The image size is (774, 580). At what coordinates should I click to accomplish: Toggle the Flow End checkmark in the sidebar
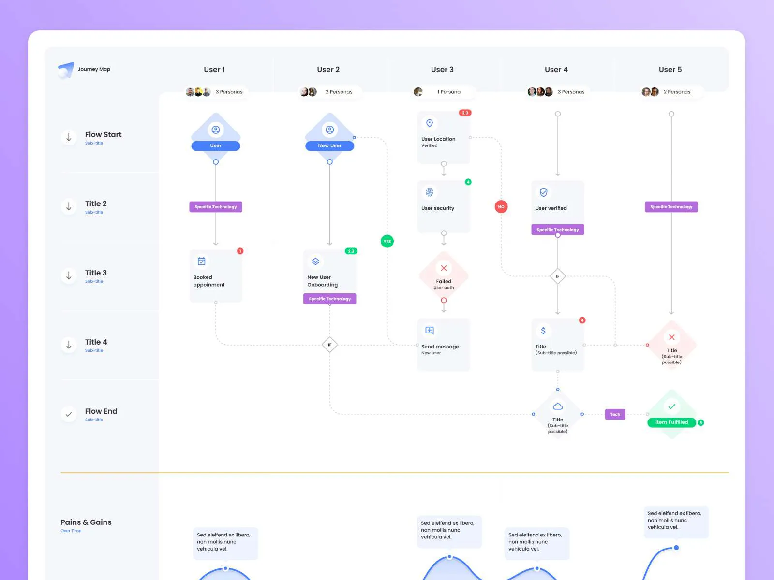pyautogui.click(x=68, y=414)
